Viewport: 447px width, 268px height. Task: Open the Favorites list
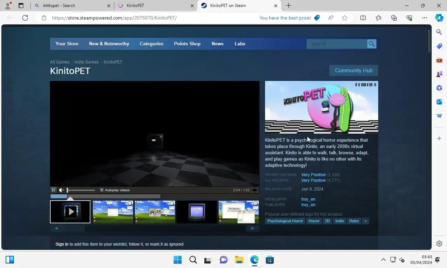379,18
